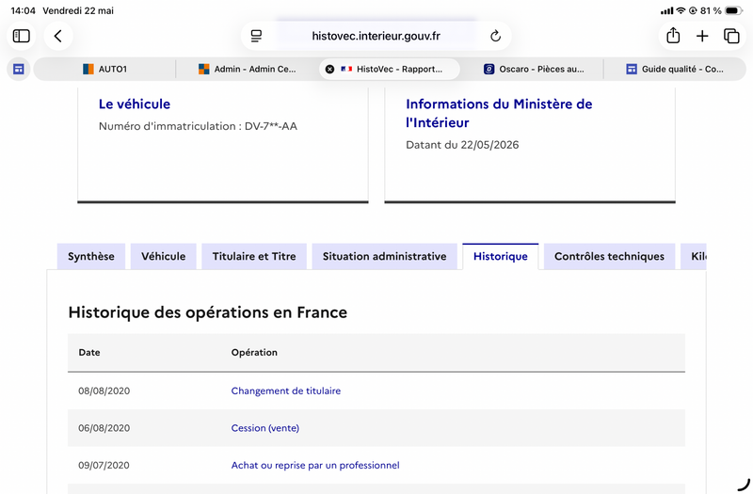Tap the histovec.interieur.gouv.fr address field
The width and height of the screenshot is (753, 494).
coord(376,36)
